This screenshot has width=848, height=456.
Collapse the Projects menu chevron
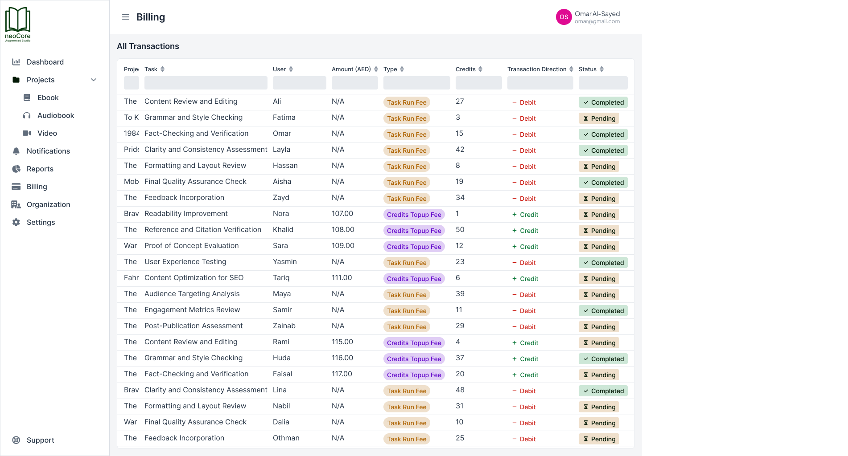[94, 80]
